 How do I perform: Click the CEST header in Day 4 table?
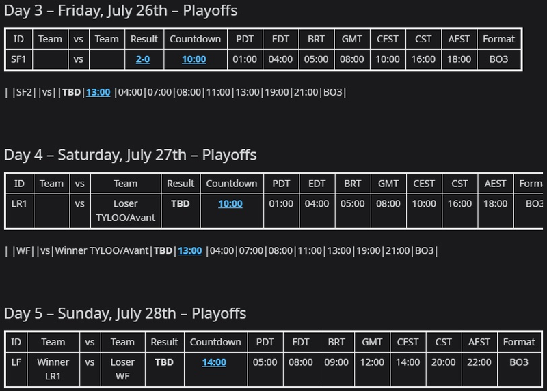pos(424,184)
